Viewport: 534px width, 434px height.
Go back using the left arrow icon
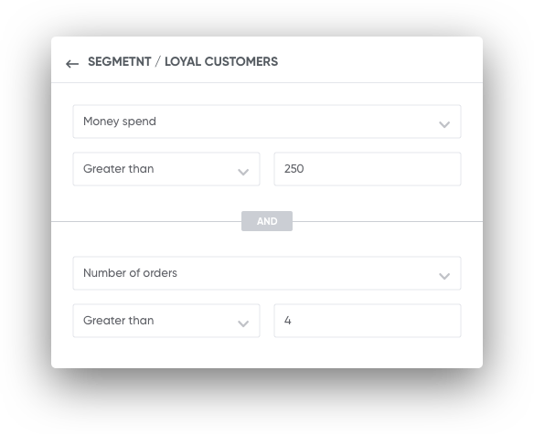coord(72,64)
